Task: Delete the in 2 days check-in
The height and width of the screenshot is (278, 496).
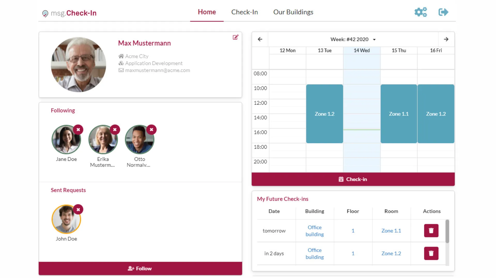Action: (431, 253)
